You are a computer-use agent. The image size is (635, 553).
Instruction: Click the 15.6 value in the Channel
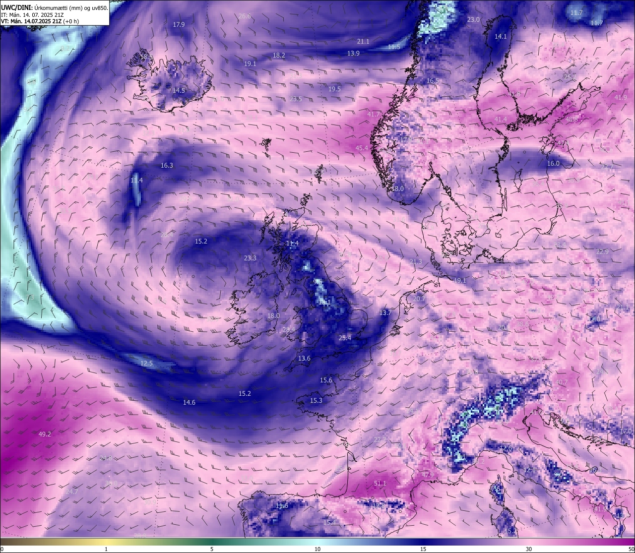326,380
